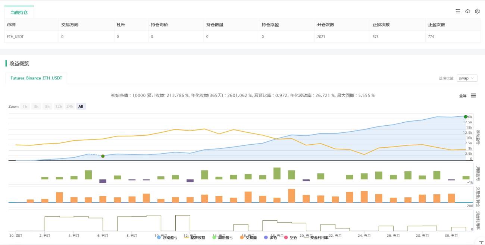This screenshot has height=245, width=485.
Task: Click the ETH_USDT cell in the table
Action: click(x=32, y=37)
